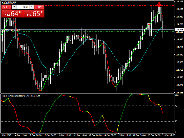Click the 11 Dec 16:00 time label
Screen dimensions: 184x138
tap(80, 135)
